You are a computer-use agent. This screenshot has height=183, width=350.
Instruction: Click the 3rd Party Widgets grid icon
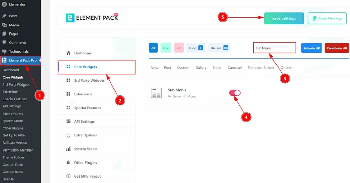click(68, 80)
